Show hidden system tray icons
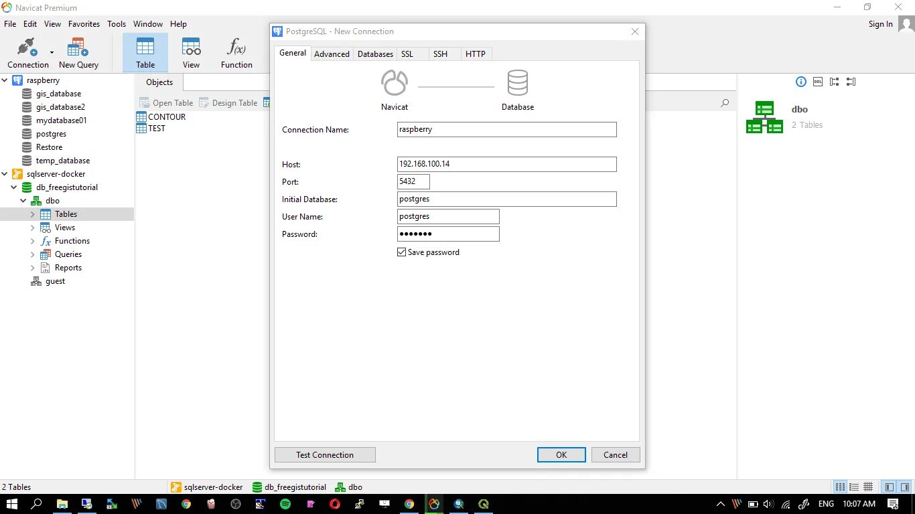The height and width of the screenshot is (514, 915). pyautogui.click(x=721, y=504)
